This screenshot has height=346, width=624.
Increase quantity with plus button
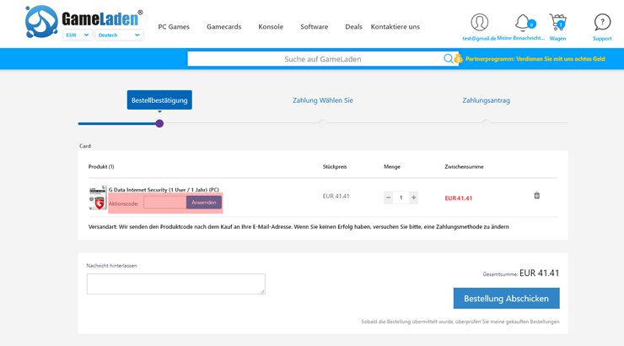(x=413, y=197)
